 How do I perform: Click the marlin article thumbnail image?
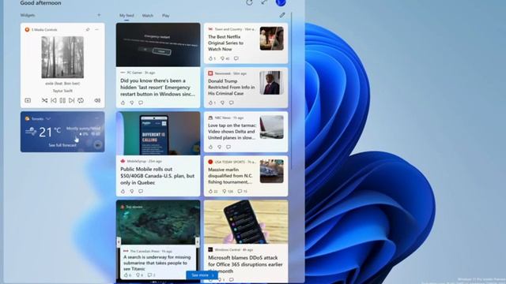pos(272,171)
